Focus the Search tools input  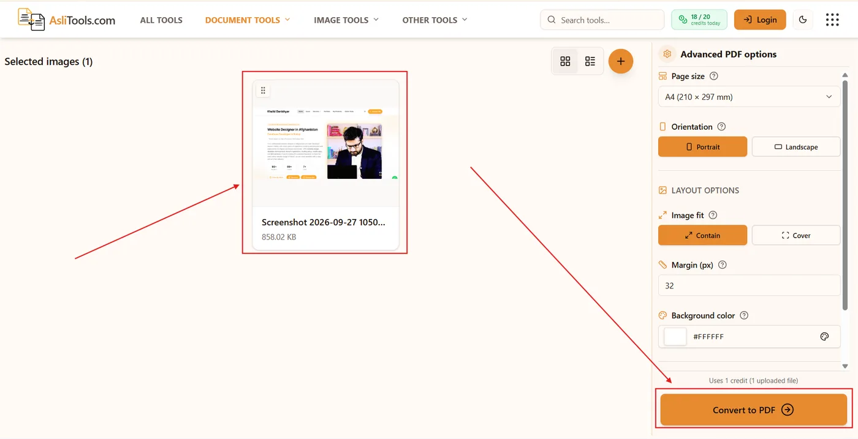pos(602,20)
